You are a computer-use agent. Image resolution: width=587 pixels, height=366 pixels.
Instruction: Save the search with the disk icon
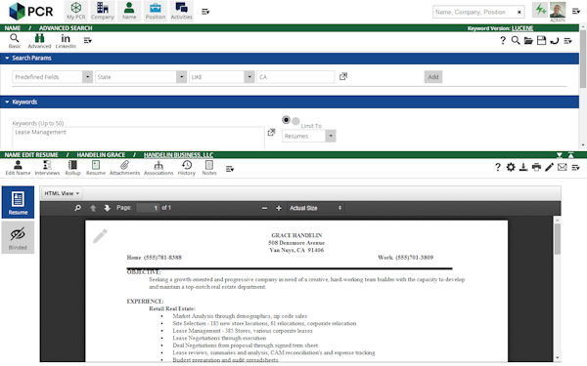pyautogui.click(x=541, y=40)
